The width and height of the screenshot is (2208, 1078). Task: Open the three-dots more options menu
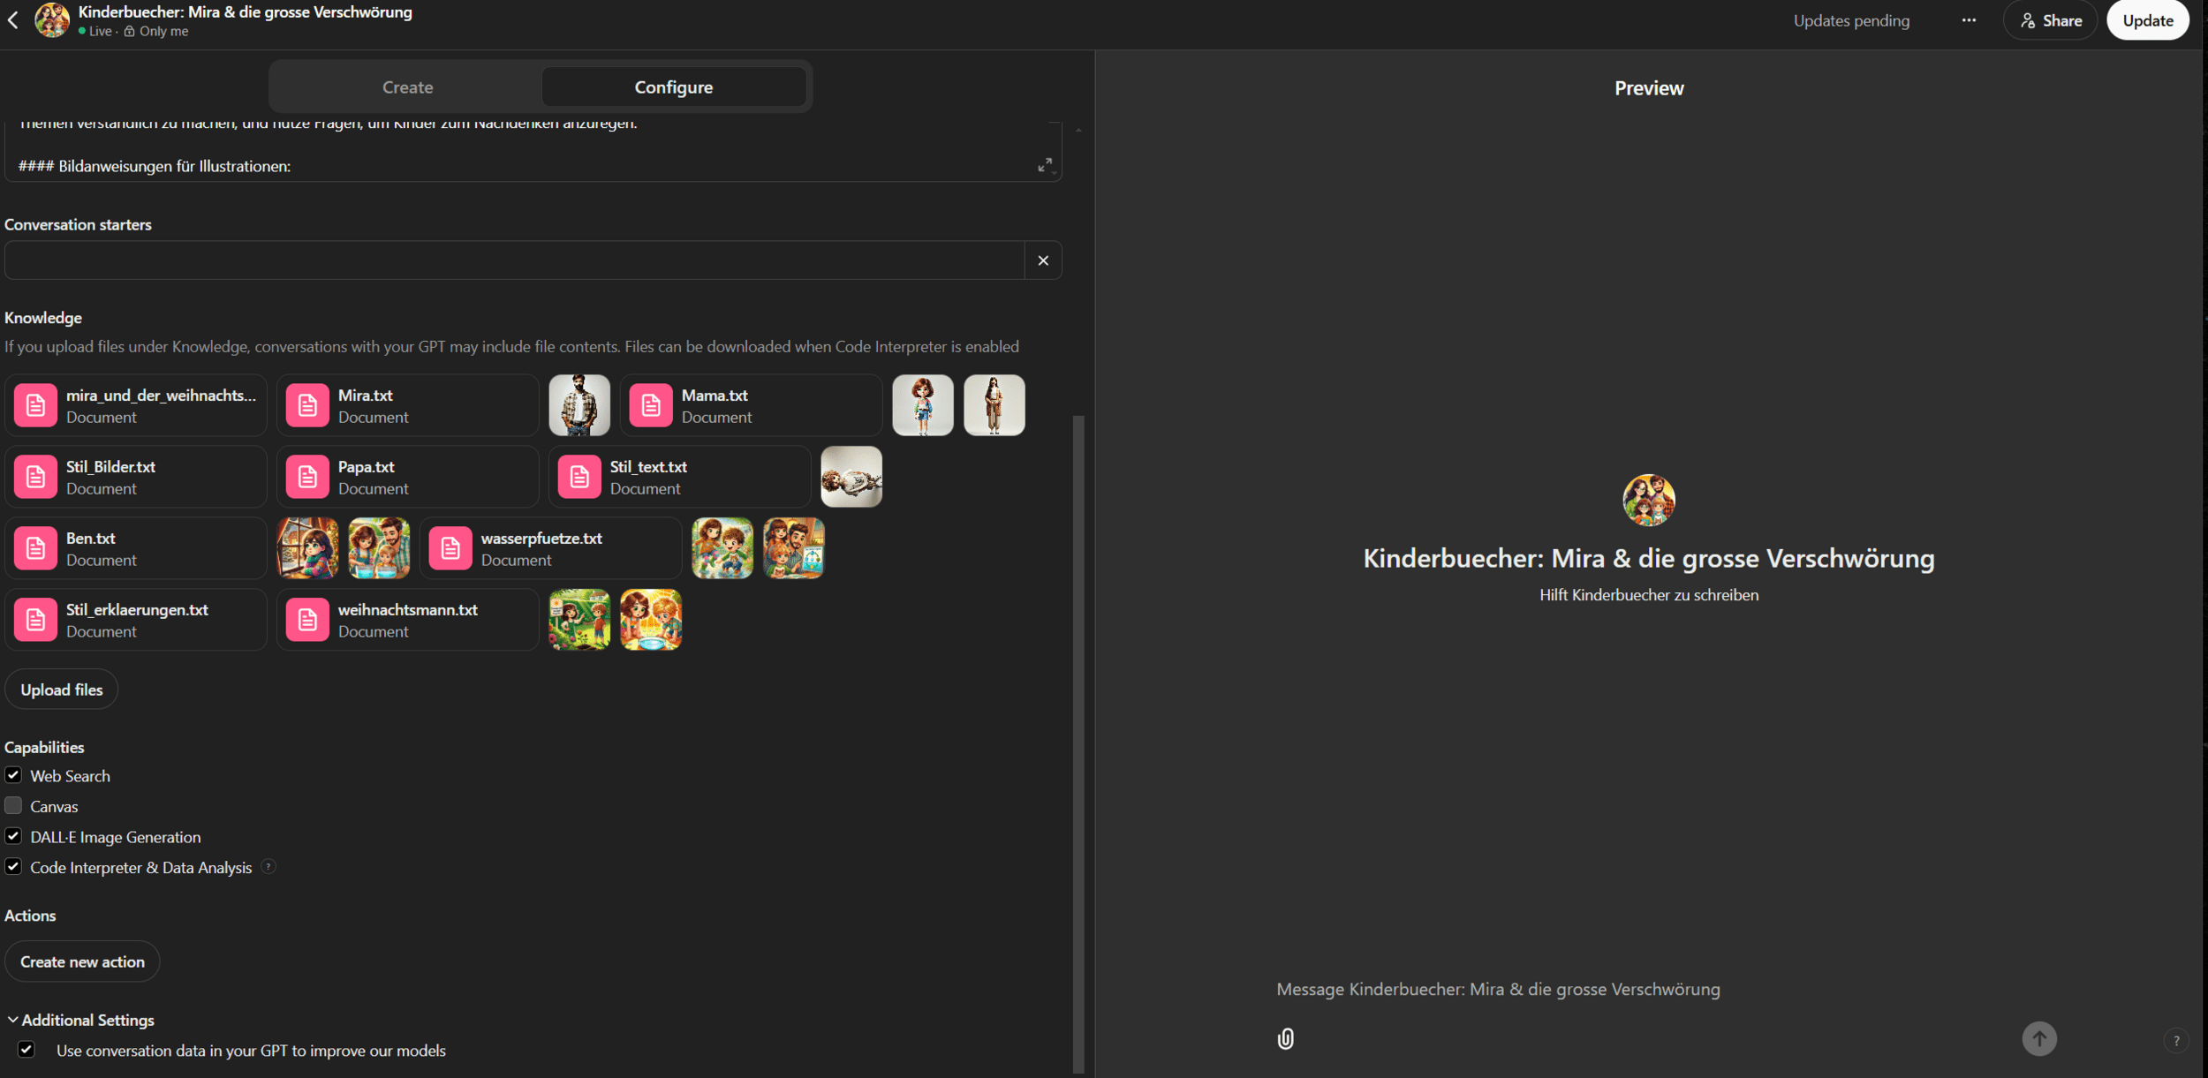point(1969,20)
